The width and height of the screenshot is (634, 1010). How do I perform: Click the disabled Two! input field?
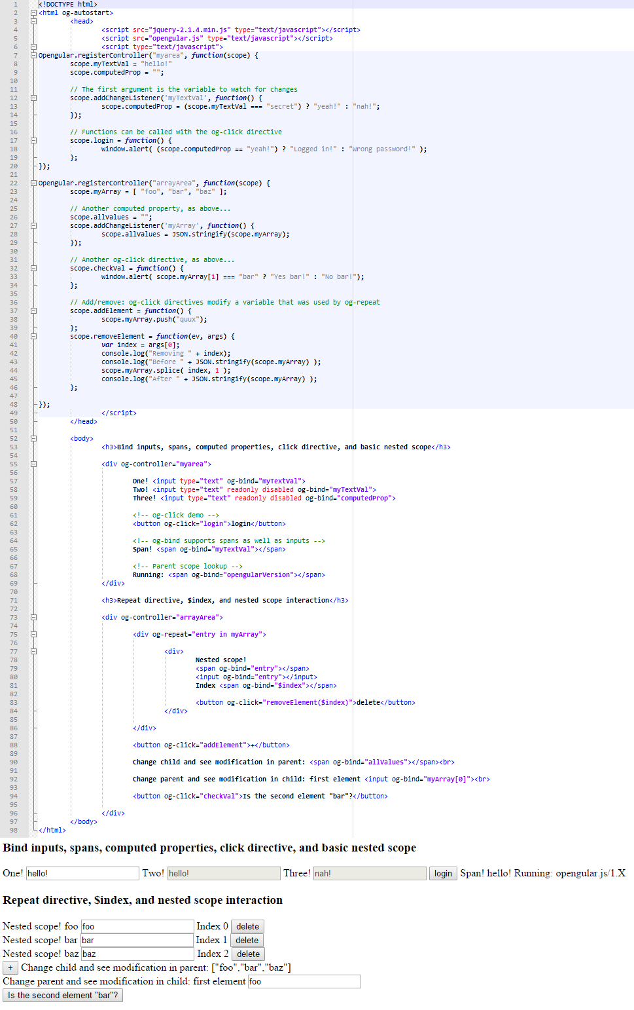pyautogui.click(x=224, y=874)
